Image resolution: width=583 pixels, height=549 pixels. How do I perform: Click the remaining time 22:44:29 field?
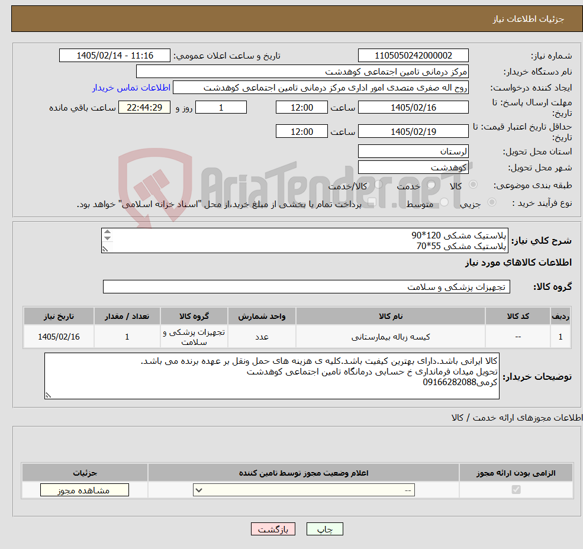pos(144,108)
